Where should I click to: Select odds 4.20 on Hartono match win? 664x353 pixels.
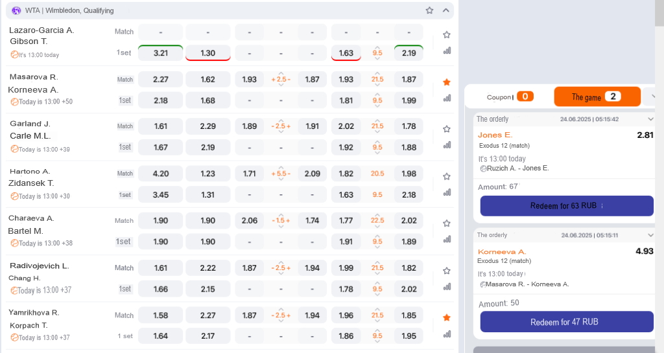coord(161,174)
